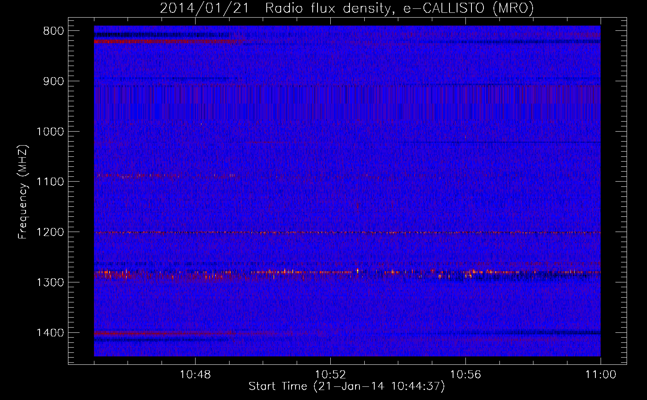Select the 1200 frequency tick label
The width and height of the screenshot is (647, 400).
point(50,232)
